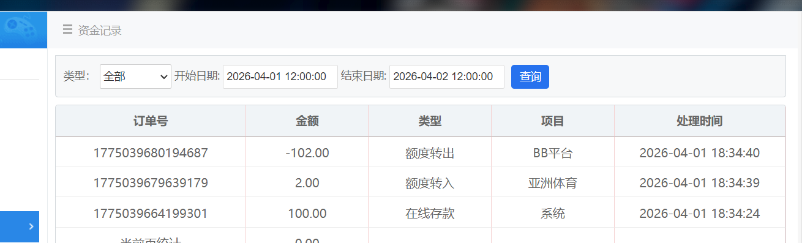Click the amount -102.00
The height and width of the screenshot is (243, 802).
point(307,153)
